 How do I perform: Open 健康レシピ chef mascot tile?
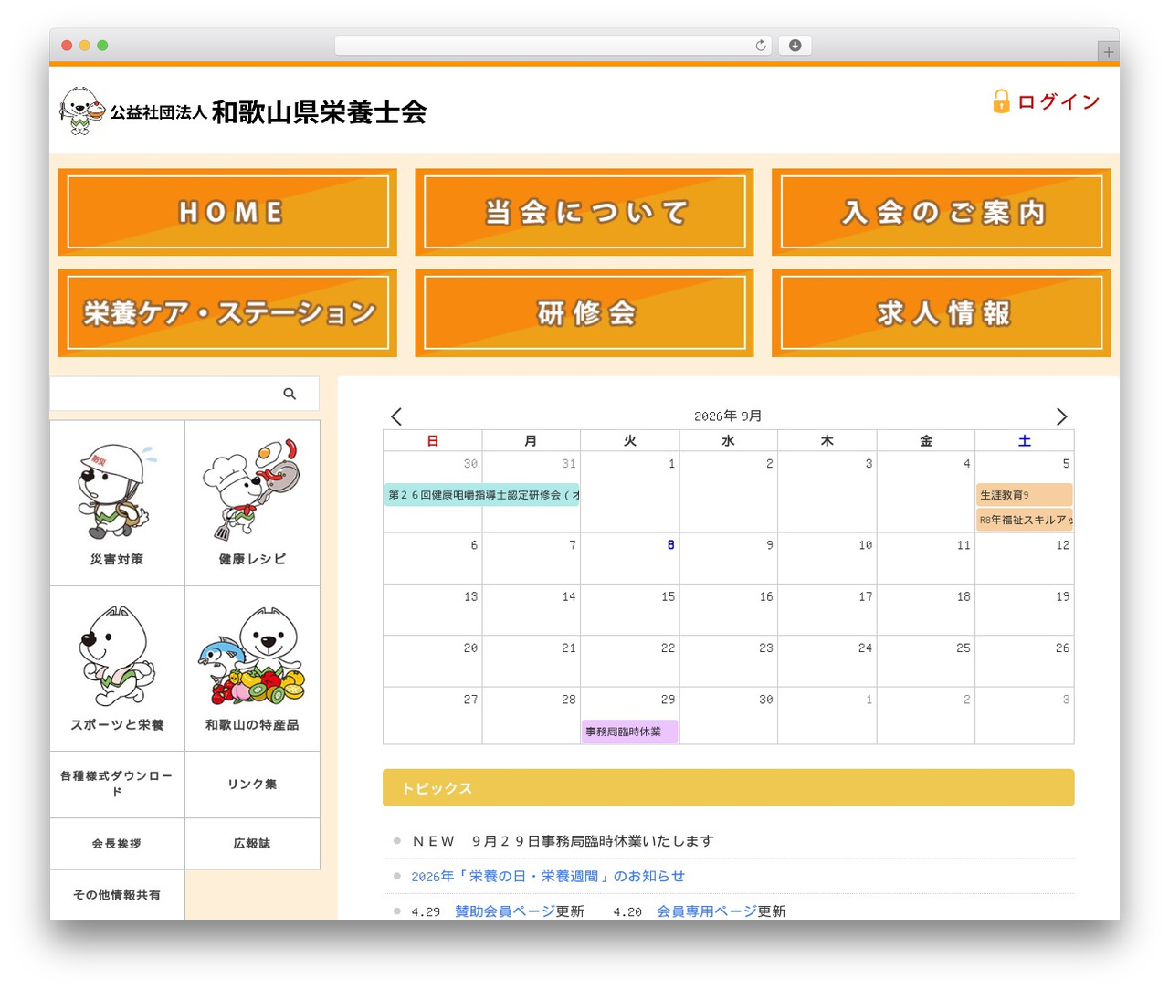tap(252, 503)
